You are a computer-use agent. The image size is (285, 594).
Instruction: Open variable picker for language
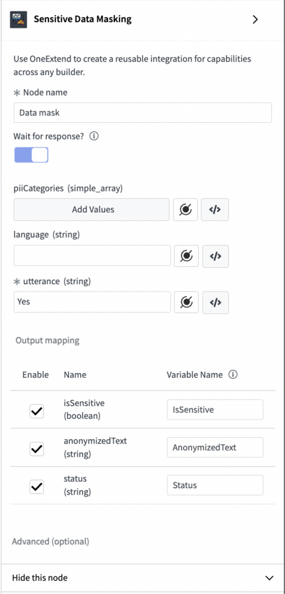click(x=186, y=256)
